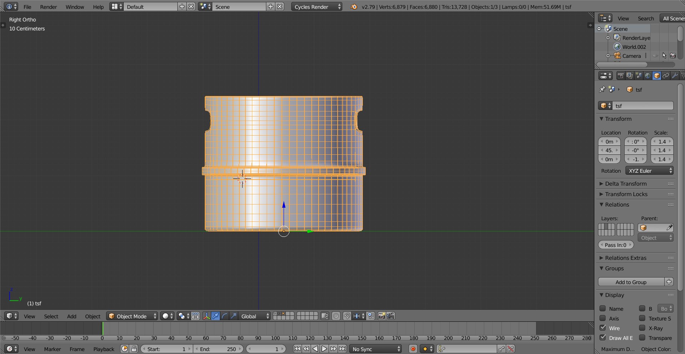The width and height of the screenshot is (685, 354).
Task: Click the object name field tsf
Action: click(643, 106)
